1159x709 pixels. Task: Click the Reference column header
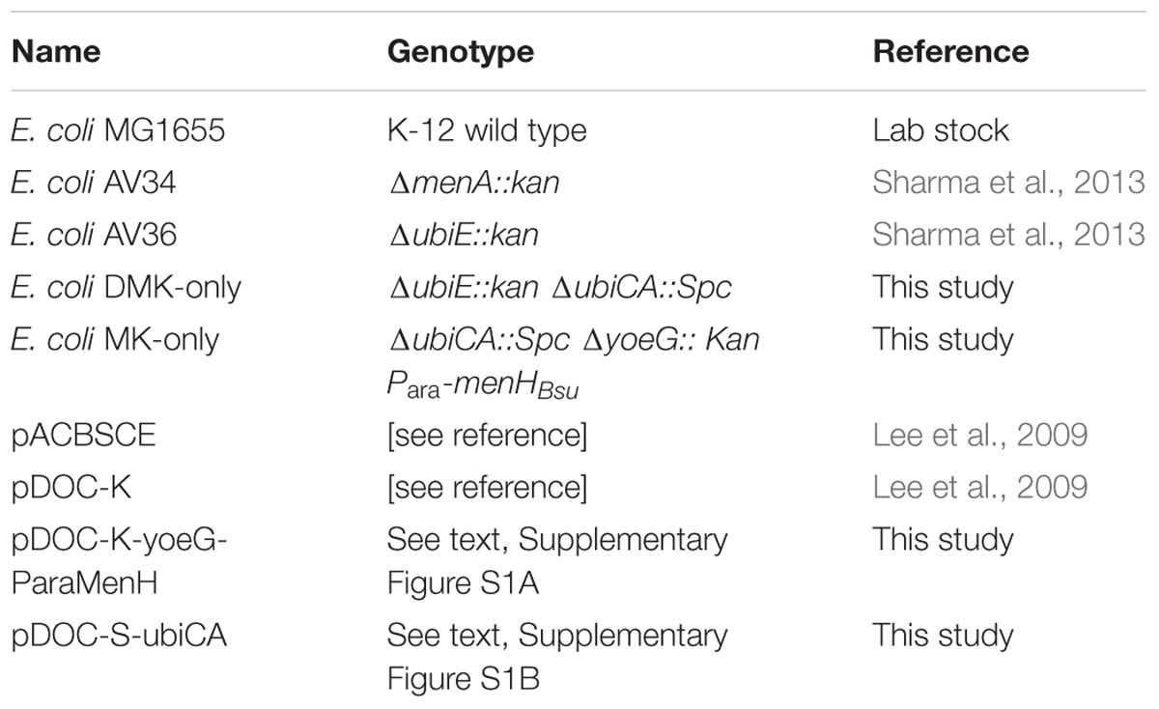click(x=950, y=50)
